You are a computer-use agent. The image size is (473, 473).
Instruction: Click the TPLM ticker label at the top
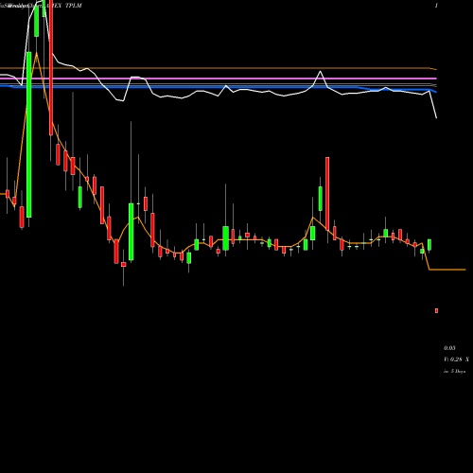[x=73, y=6]
